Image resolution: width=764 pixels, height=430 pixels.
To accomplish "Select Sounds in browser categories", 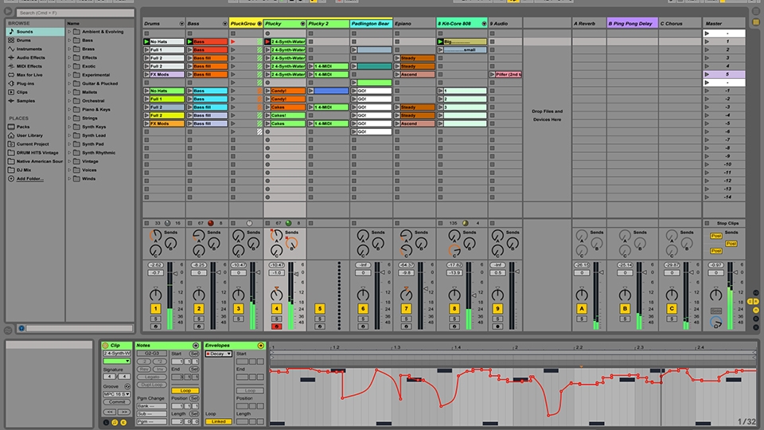I will (35, 32).
